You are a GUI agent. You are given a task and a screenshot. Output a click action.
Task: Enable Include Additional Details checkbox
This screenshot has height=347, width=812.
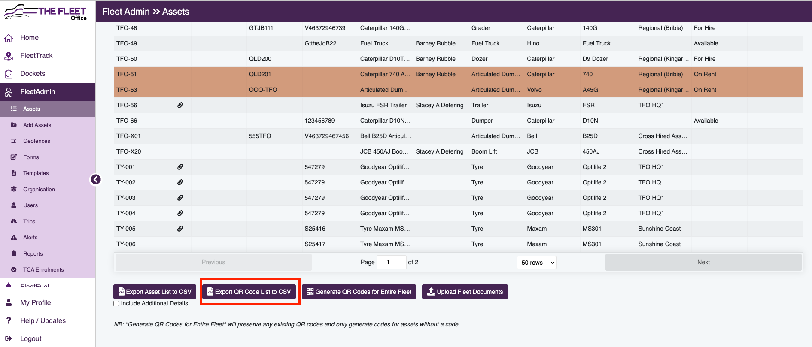pyautogui.click(x=116, y=304)
